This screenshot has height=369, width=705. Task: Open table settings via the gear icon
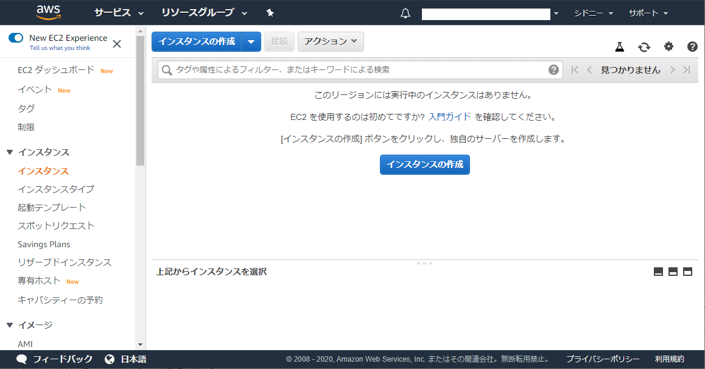[668, 46]
